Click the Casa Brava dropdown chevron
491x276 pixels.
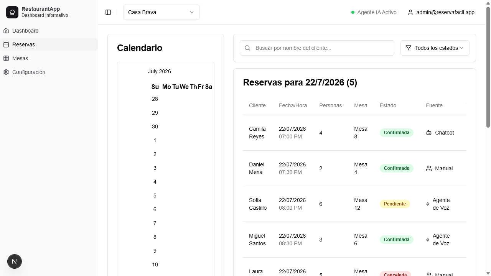tap(192, 12)
